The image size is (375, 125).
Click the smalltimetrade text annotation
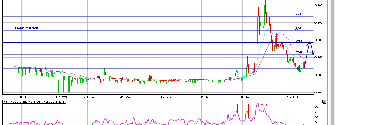pos(27,28)
